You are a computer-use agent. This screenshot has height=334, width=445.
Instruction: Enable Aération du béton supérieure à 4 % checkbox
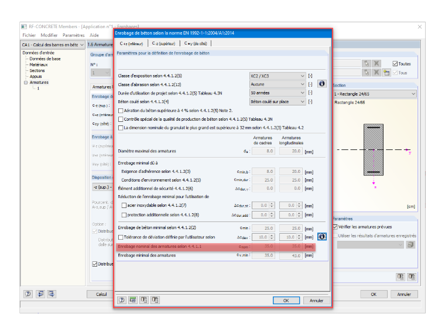click(x=121, y=111)
